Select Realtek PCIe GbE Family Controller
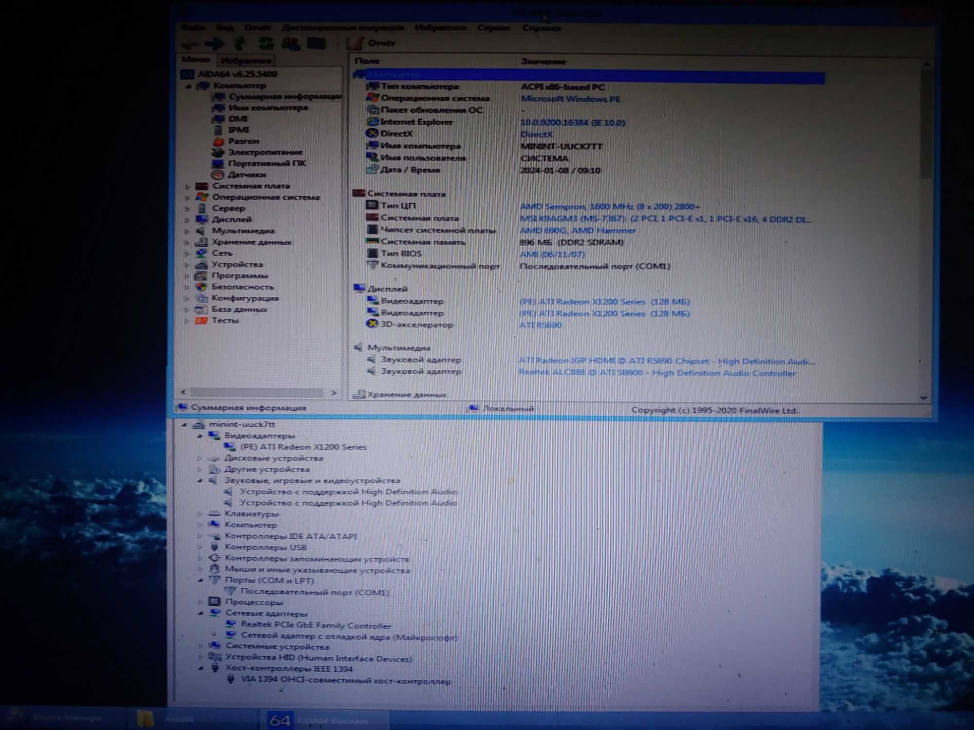Screen dimensions: 974x730 316,626
